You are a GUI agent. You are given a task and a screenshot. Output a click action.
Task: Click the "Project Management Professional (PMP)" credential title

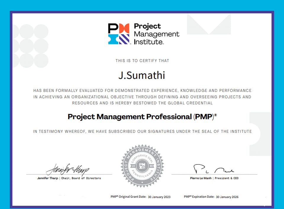(142, 117)
